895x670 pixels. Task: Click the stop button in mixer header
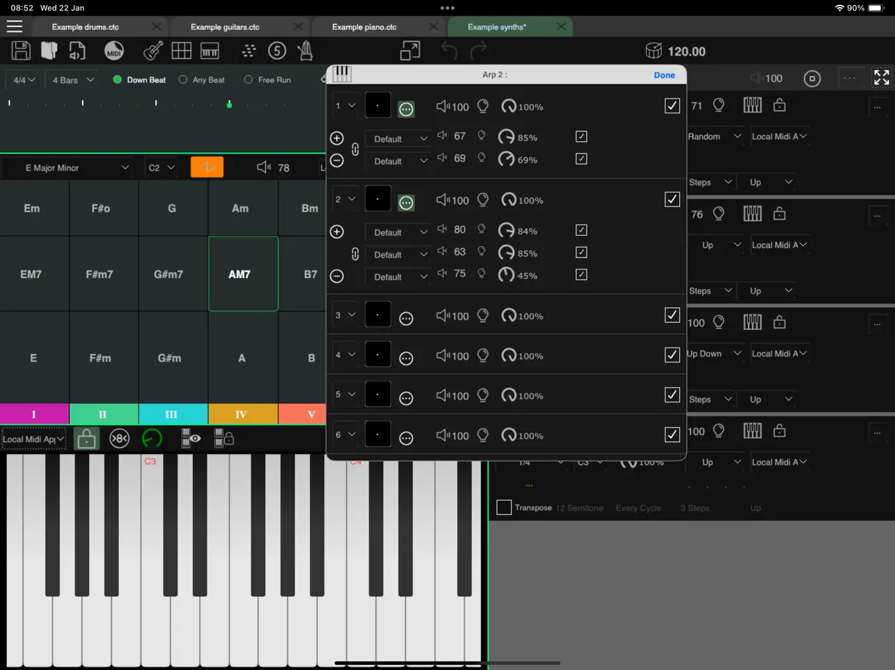(812, 79)
